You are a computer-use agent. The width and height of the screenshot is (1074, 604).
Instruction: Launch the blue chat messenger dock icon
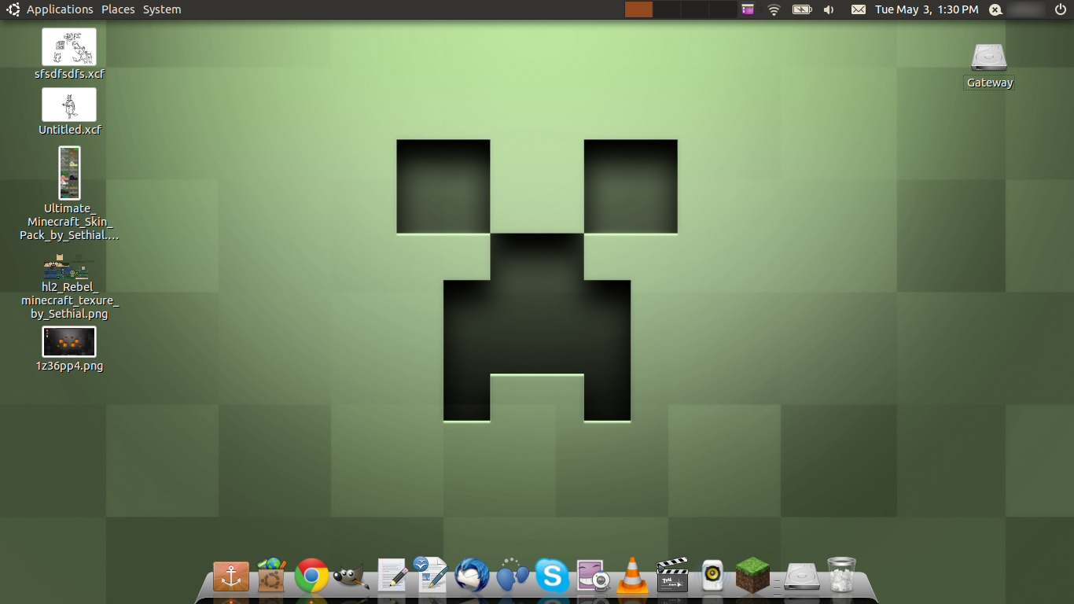(513, 576)
